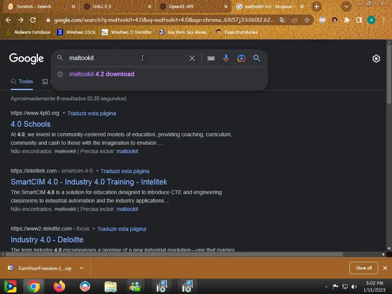Open Google quick settings gear

click(x=376, y=59)
